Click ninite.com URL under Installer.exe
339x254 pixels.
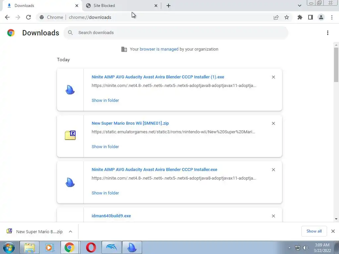(174, 178)
